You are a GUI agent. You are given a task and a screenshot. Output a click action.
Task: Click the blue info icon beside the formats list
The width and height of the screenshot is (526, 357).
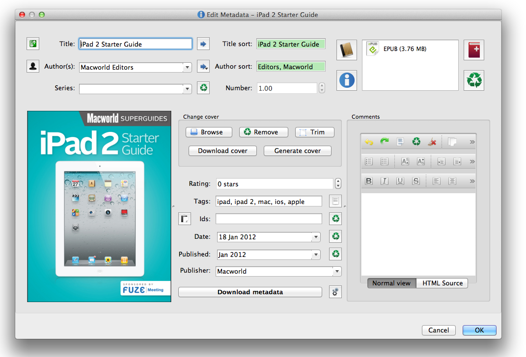click(347, 80)
